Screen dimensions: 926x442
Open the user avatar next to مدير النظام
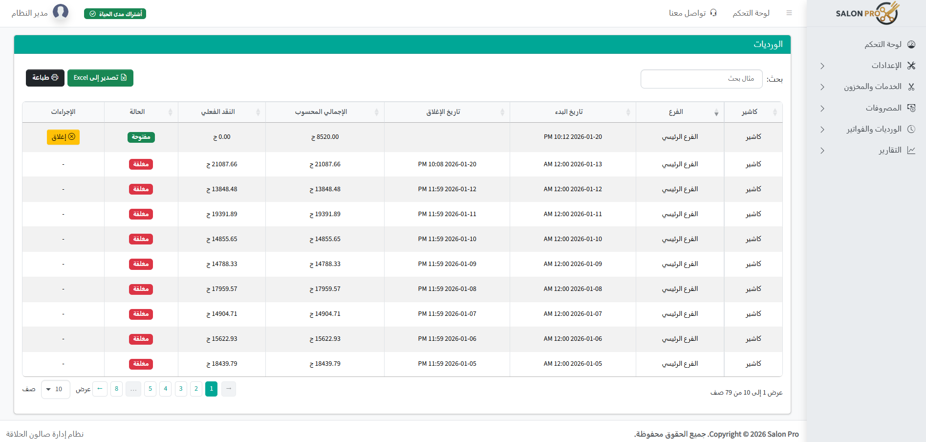tap(61, 12)
